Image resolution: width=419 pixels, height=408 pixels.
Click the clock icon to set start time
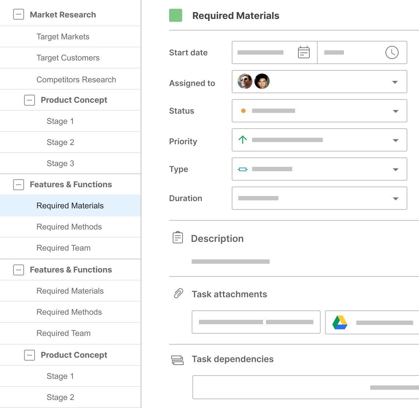pyautogui.click(x=392, y=52)
